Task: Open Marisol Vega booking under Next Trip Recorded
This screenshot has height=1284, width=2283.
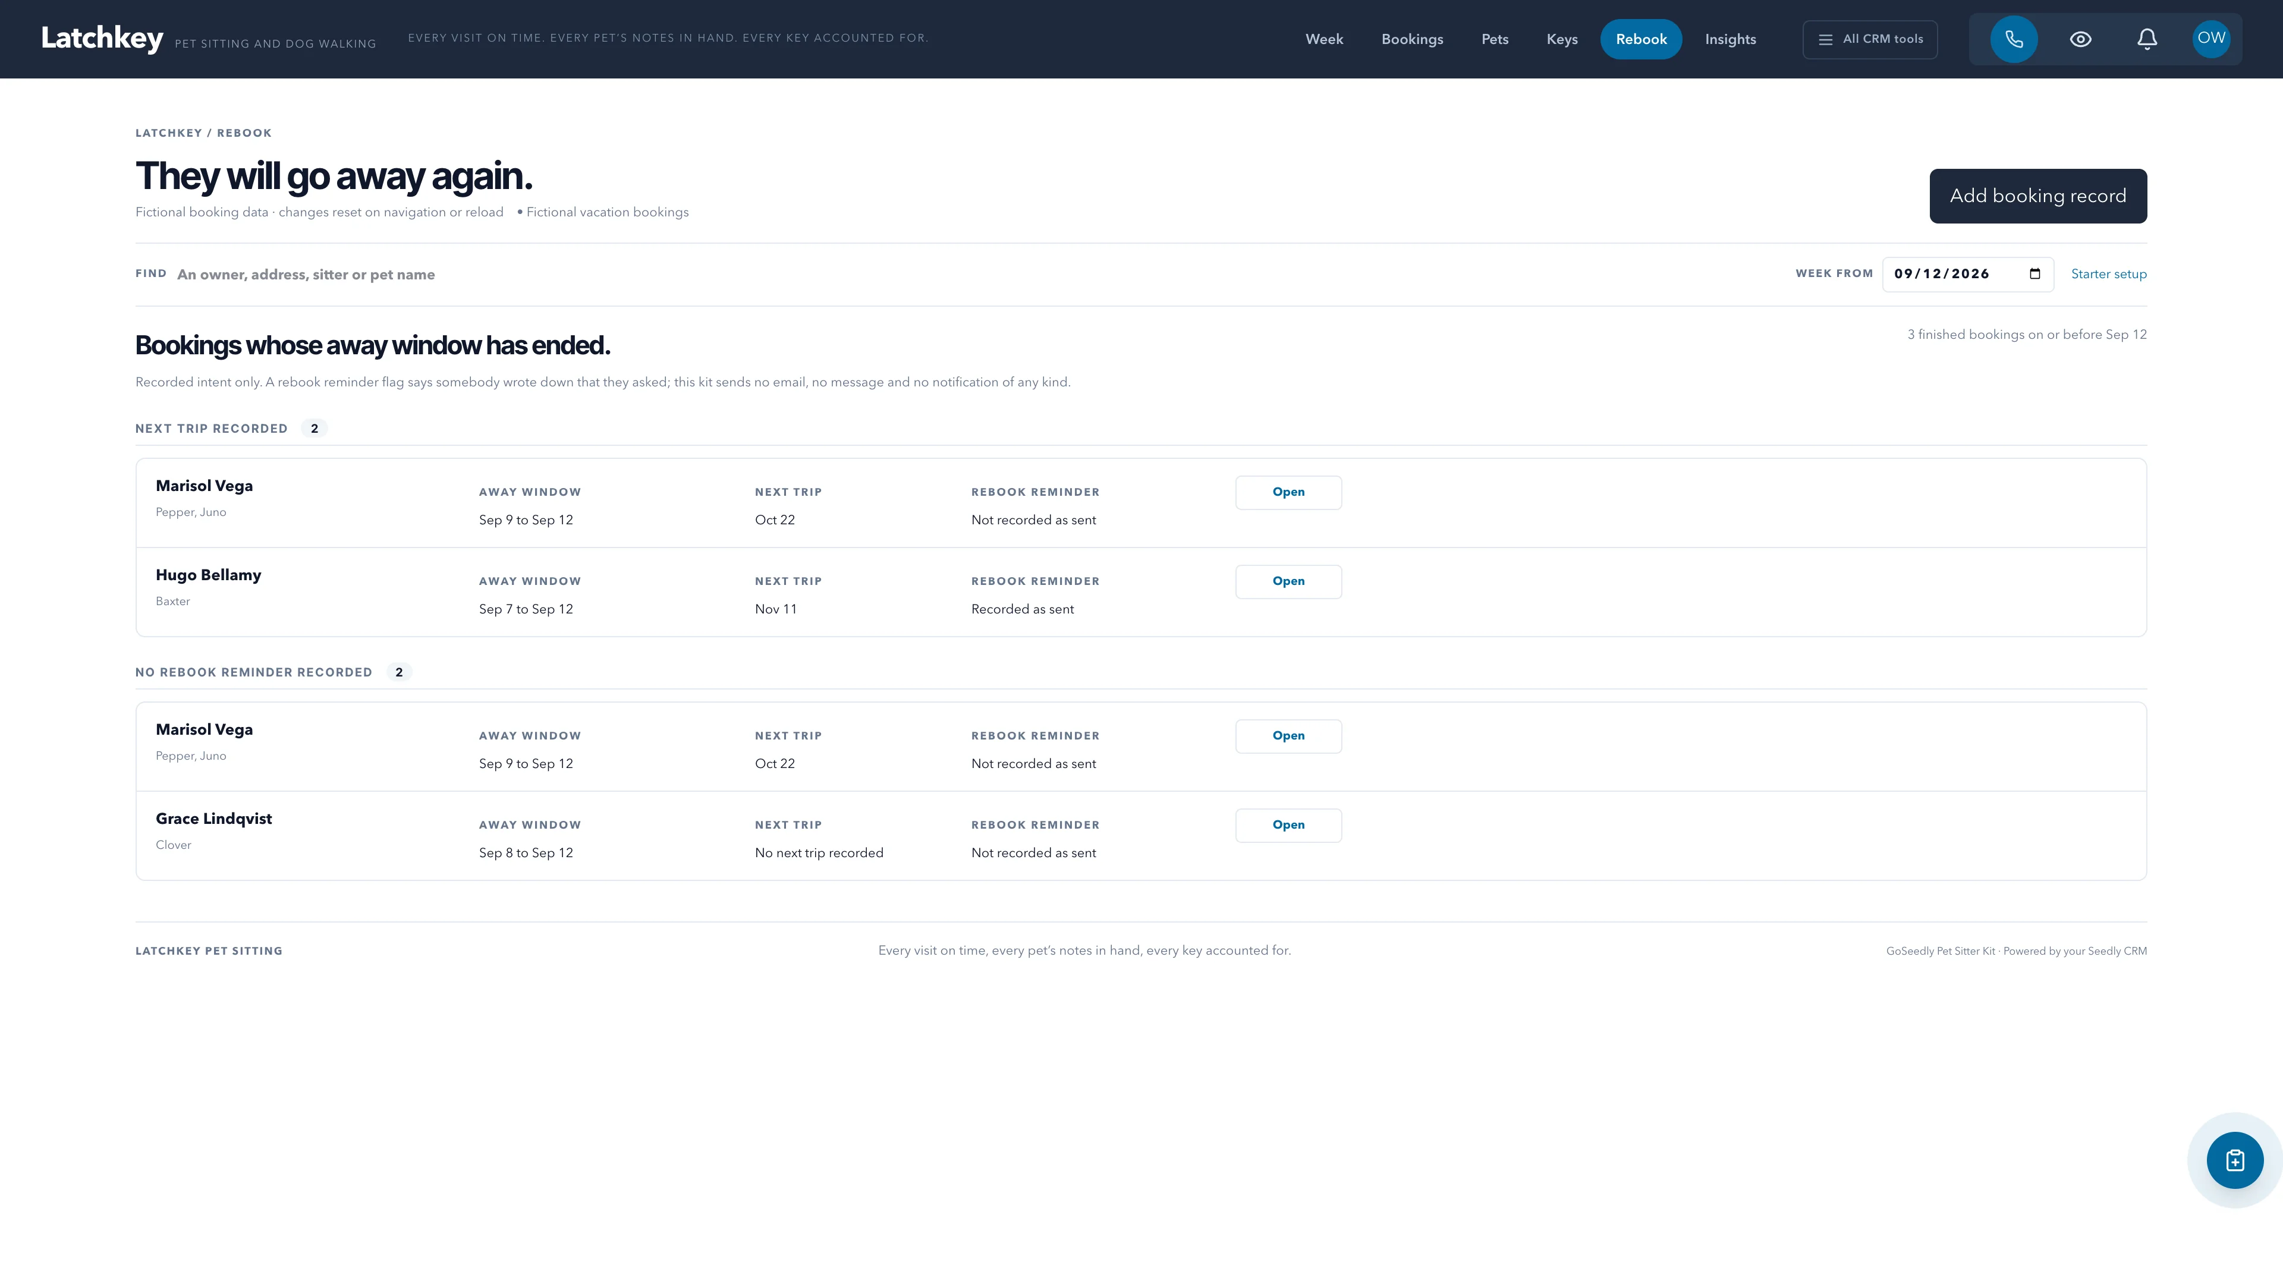Action: (x=1288, y=493)
